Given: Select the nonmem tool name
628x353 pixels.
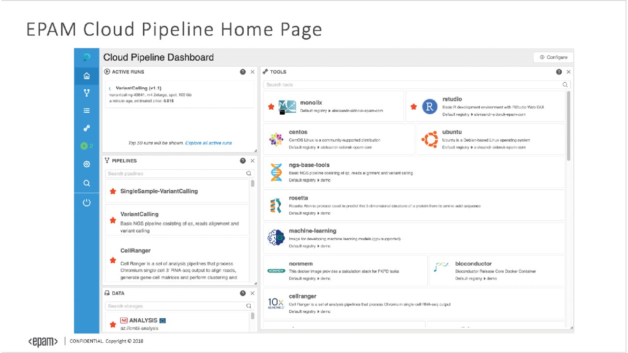Looking at the screenshot, I should [301, 264].
